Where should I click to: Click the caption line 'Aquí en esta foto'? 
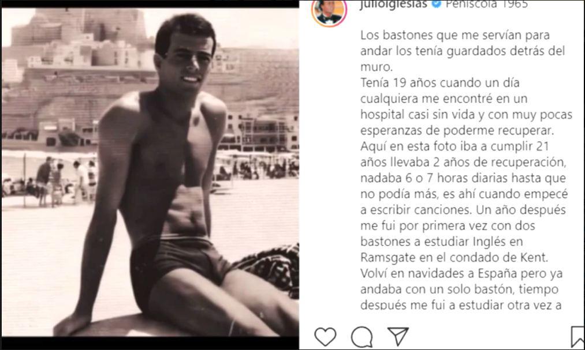[454, 146]
